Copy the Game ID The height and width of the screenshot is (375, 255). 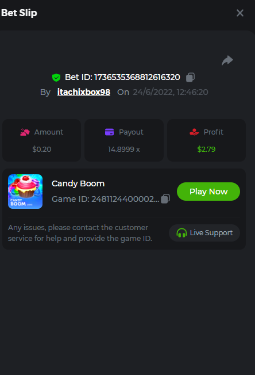pos(165,199)
